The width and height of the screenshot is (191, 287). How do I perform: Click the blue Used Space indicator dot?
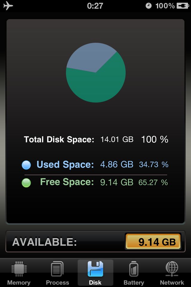pyautogui.click(x=26, y=165)
